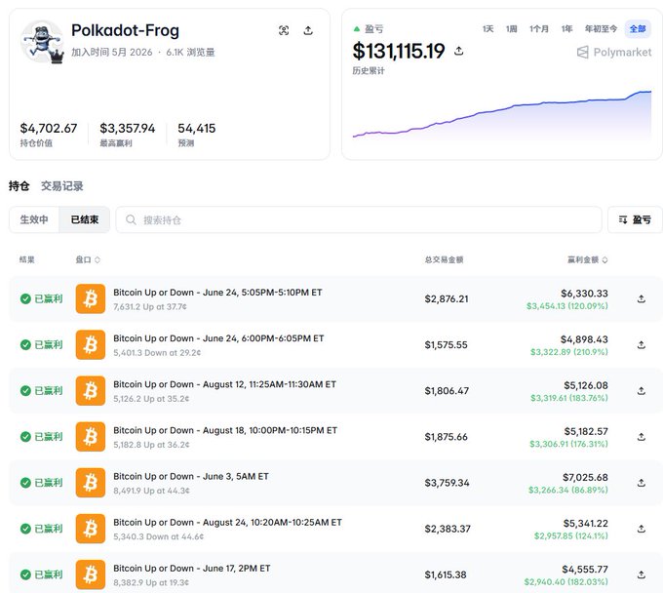Click the search magnifier icon
Screen dimensions: 663x593
(x=131, y=219)
